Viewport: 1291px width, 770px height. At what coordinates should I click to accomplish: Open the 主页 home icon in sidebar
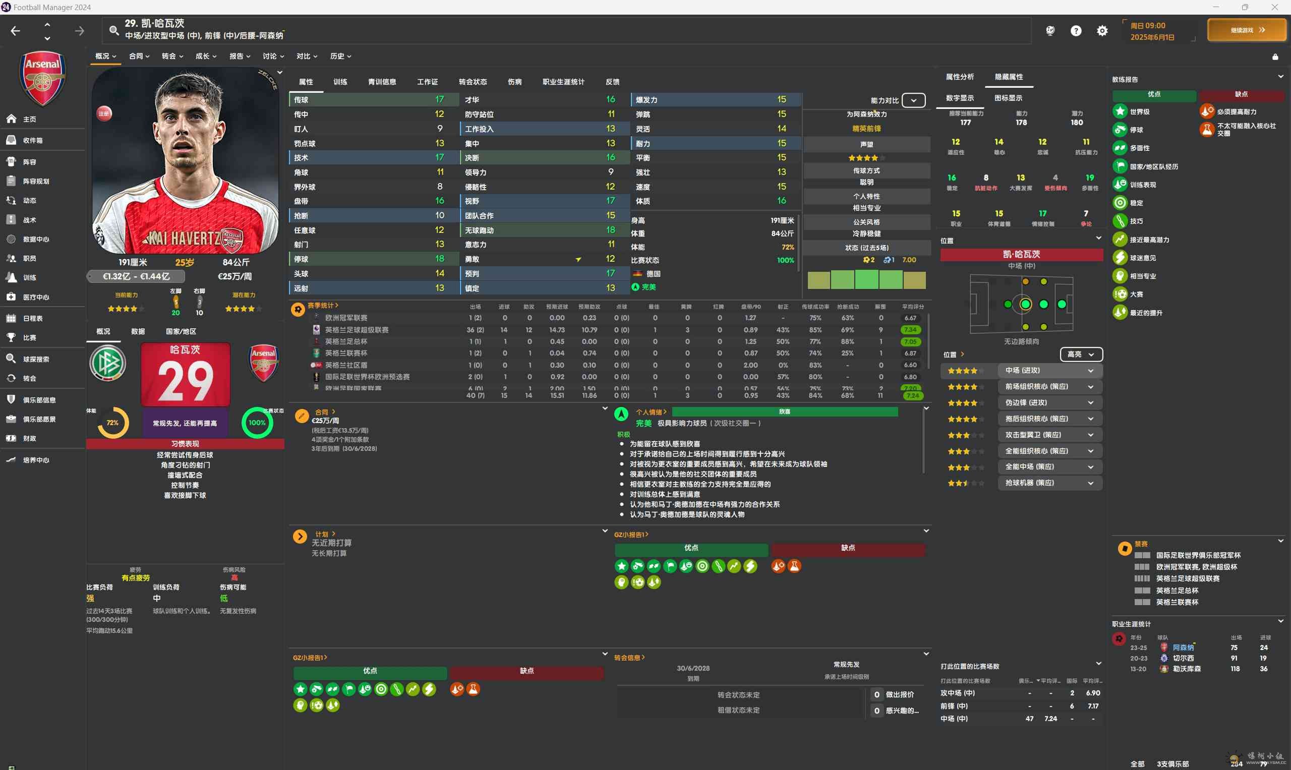click(x=11, y=119)
